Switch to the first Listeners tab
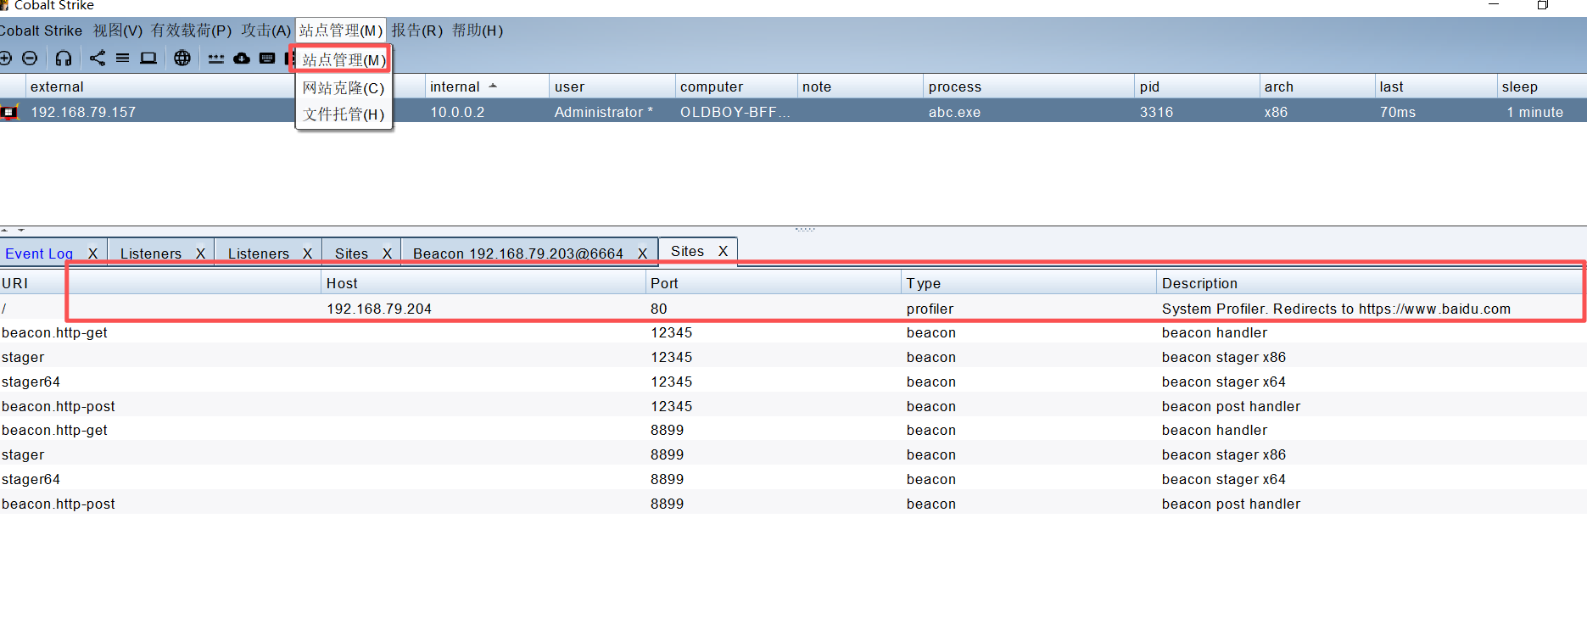1587x624 pixels. point(151,253)
